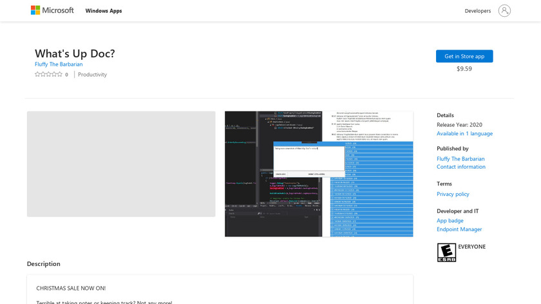
Task: Click the $9.59 price label
Action: 464,68
